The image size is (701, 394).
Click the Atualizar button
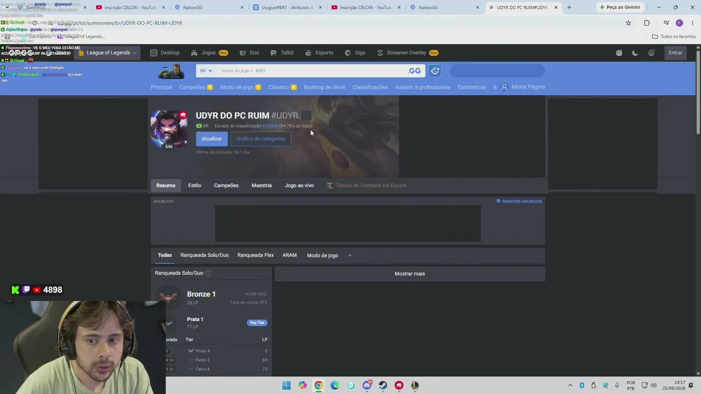pyautogui.click(x=211, y=139)
